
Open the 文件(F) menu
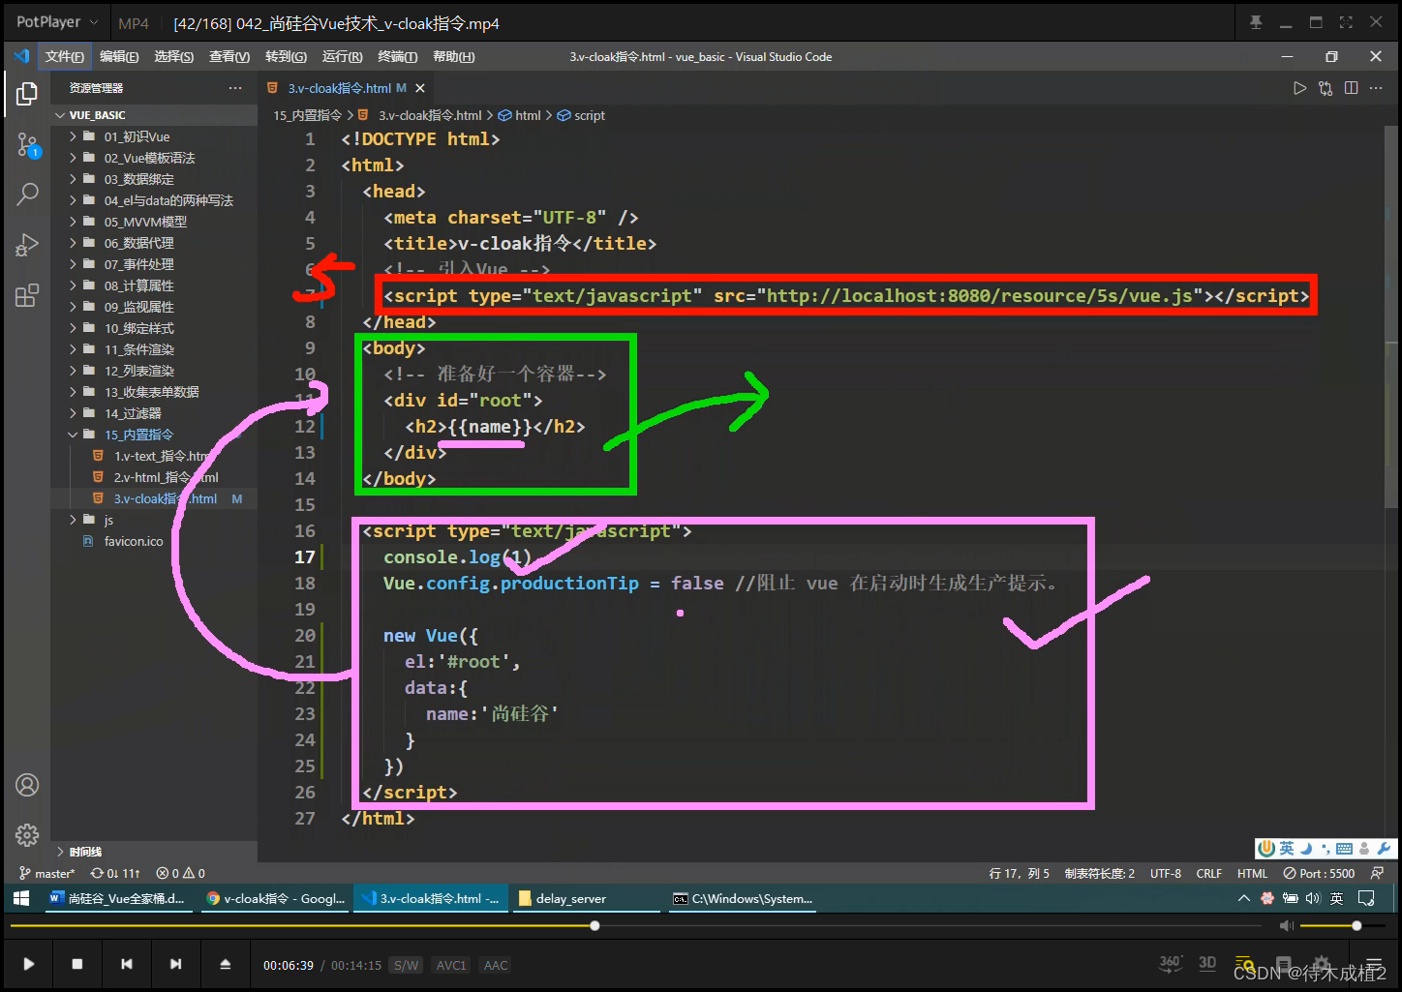pos(64,56)
